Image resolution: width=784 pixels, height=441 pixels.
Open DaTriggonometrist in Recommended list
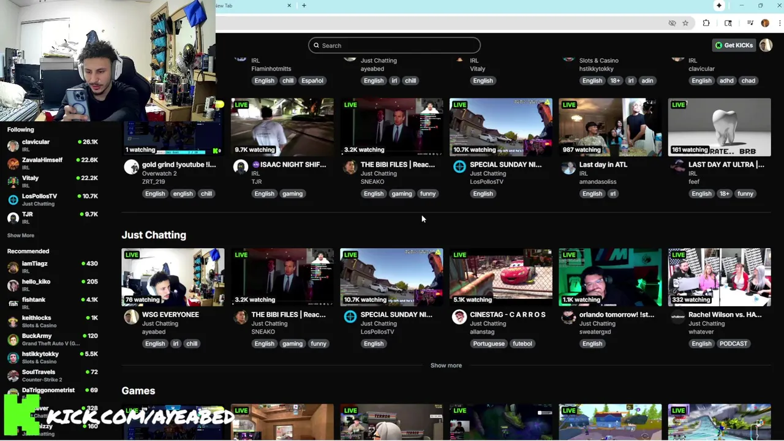[53, 393]
